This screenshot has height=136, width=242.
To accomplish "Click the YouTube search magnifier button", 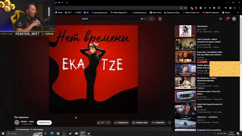I will 151,19.
